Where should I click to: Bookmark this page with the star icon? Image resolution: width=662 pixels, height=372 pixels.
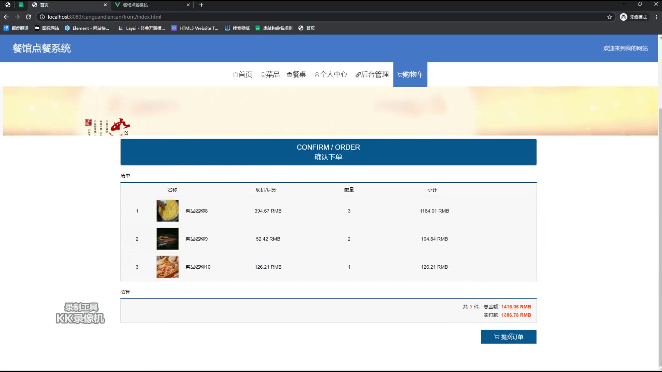pyautogui.click(x=610, y=17)
